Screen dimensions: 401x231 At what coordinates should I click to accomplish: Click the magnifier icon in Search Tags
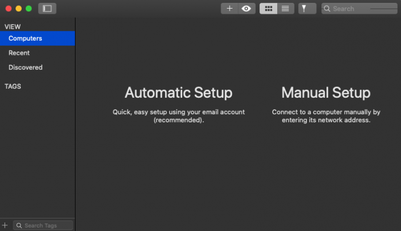click(x=19, y=225)
